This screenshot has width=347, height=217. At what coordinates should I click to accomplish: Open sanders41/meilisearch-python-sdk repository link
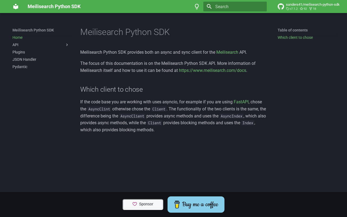pyautogui.click(x=313, y=4)
